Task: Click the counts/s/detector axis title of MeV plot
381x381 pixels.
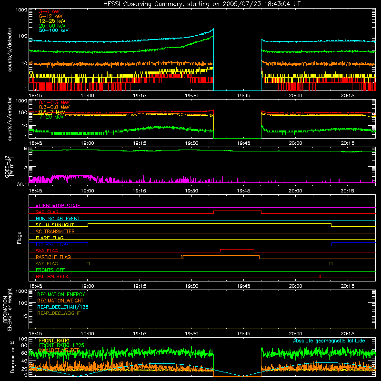Action: (x=10, y=119)
